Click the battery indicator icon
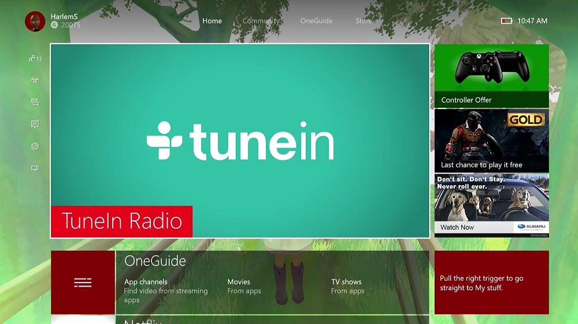 click(506, 21)
